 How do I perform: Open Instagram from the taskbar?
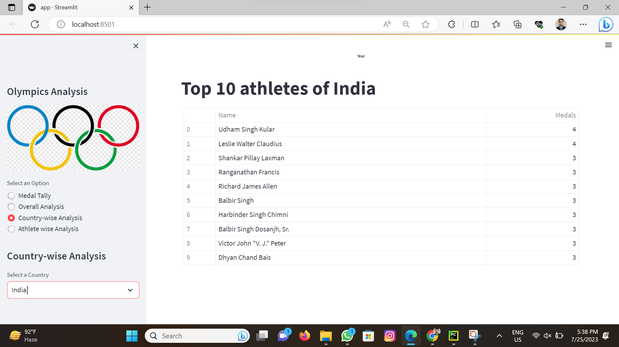[390, 336]
